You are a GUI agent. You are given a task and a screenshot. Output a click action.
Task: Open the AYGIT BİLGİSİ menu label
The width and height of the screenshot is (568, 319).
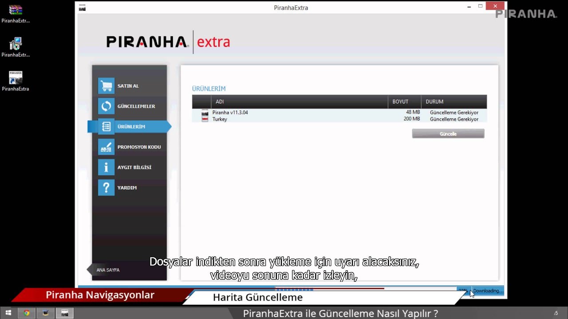134,167
